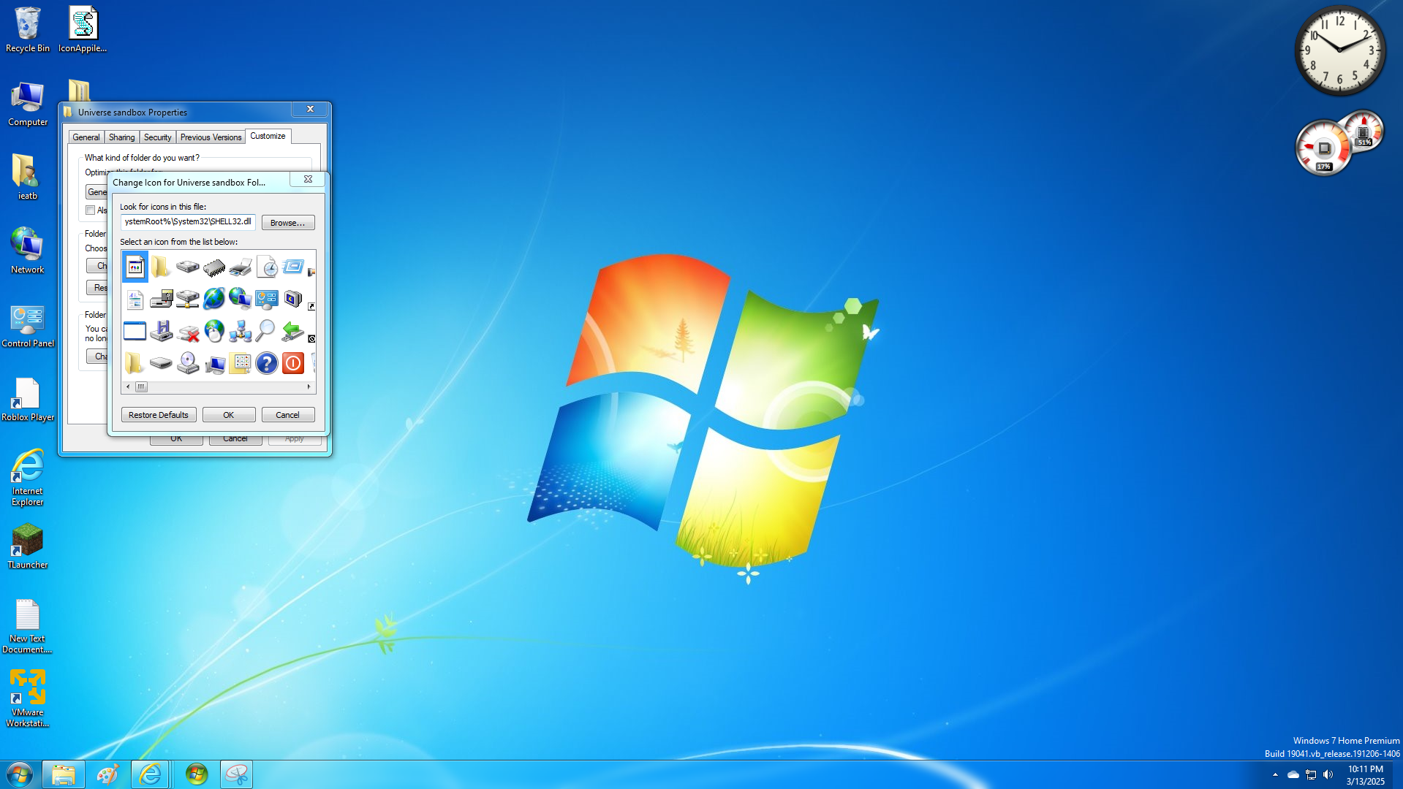
Task: Choose the globe with mouse icon
Action: tap(214, 331)
